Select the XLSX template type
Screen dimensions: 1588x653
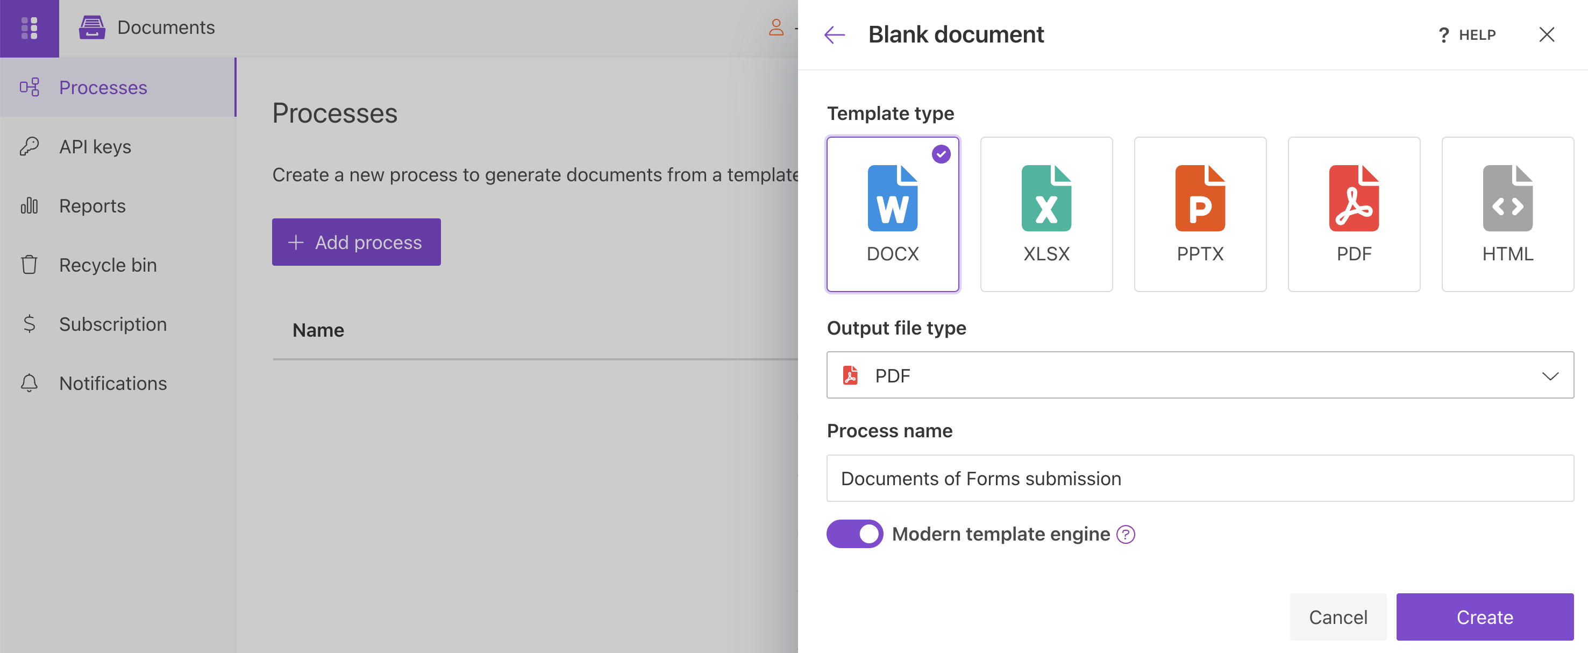1046,214
